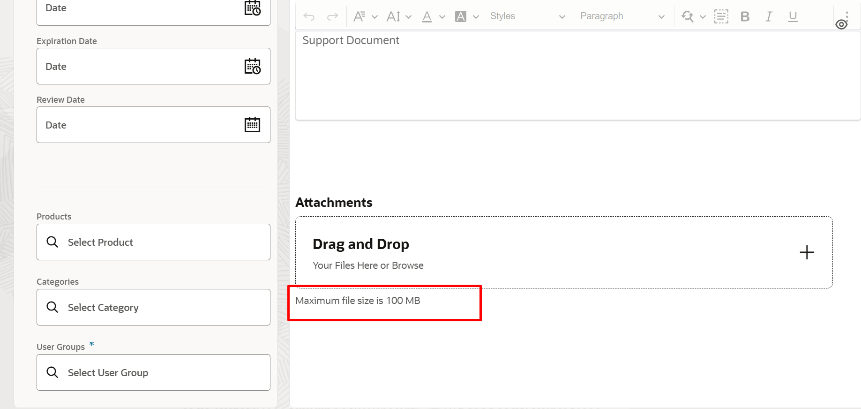
Task: Click the Attachments heading
Action: [x=334, y=203]
